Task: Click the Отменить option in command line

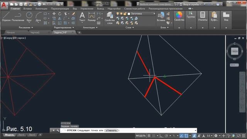Action: tap(111, 131)
